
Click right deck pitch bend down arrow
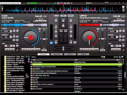101,50
